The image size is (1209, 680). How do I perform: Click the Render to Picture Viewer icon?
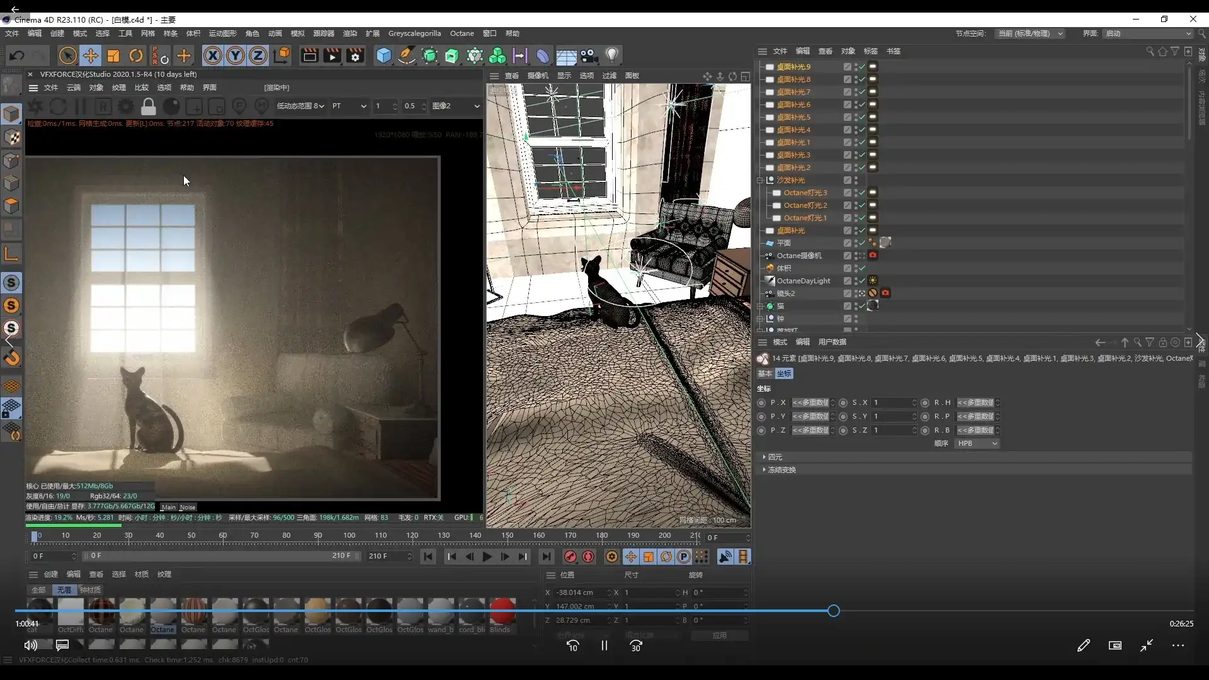click(x=332, y=56)
